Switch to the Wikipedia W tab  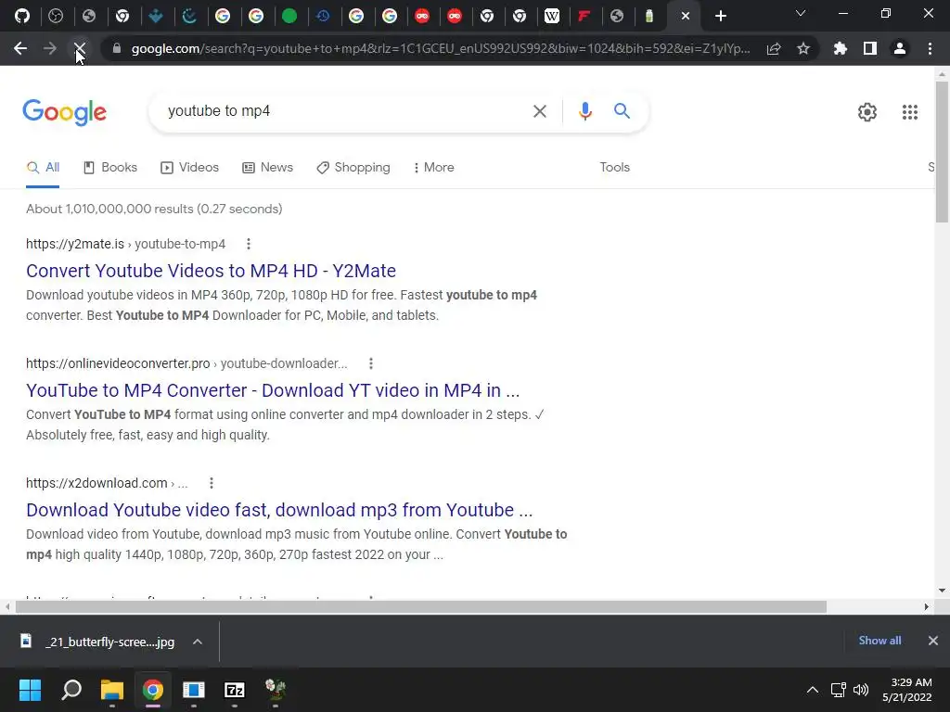(551, 16)
